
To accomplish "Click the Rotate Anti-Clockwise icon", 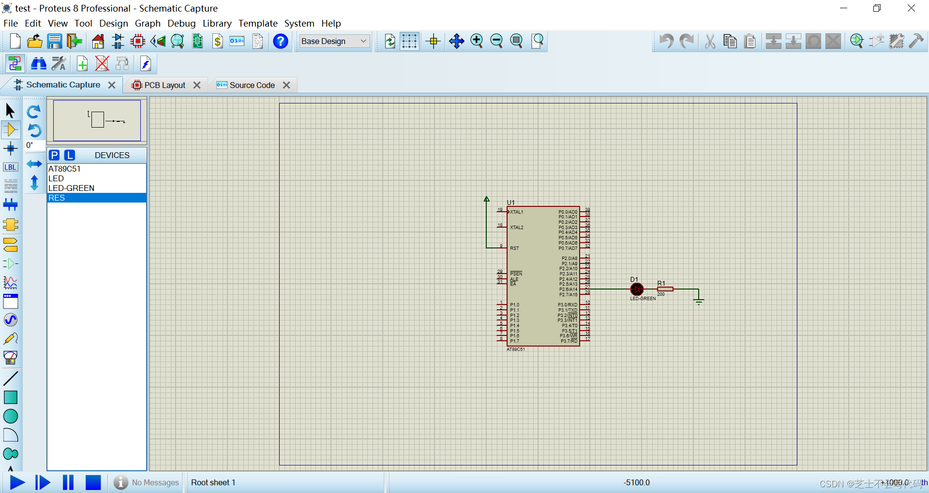I will click(34, 130).
